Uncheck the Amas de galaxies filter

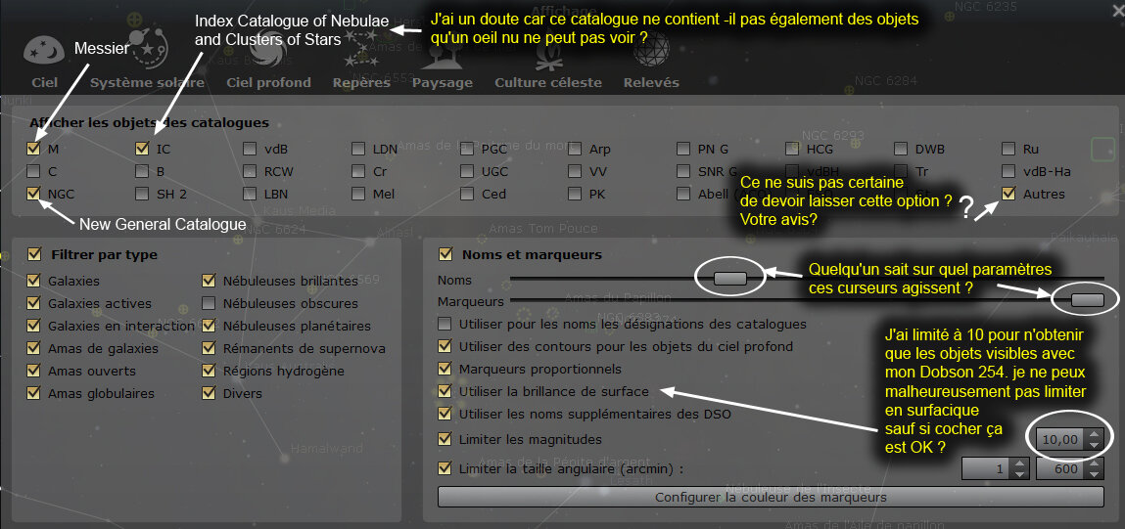(33, 348)
